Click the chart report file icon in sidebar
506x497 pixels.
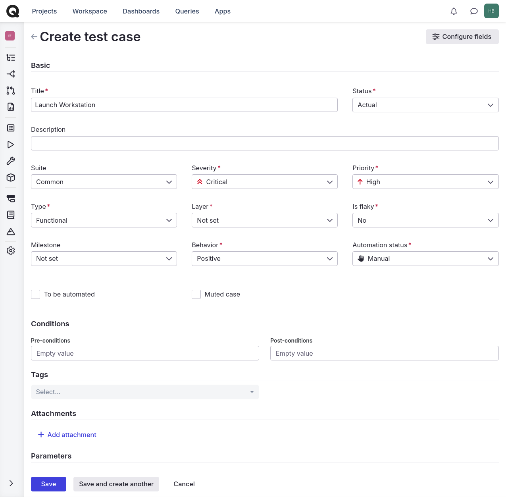tap(11, 107)
